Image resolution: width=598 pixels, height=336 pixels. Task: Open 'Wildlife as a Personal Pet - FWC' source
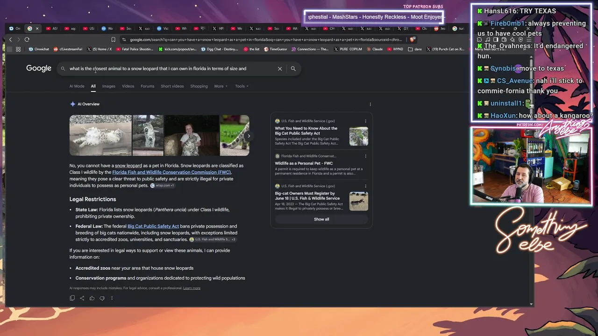coord(304,163)
